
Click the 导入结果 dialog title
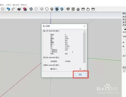[46, 26]
